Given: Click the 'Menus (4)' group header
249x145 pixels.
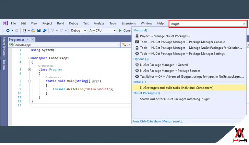Looking at the screenshot, I should pos(140,30).
